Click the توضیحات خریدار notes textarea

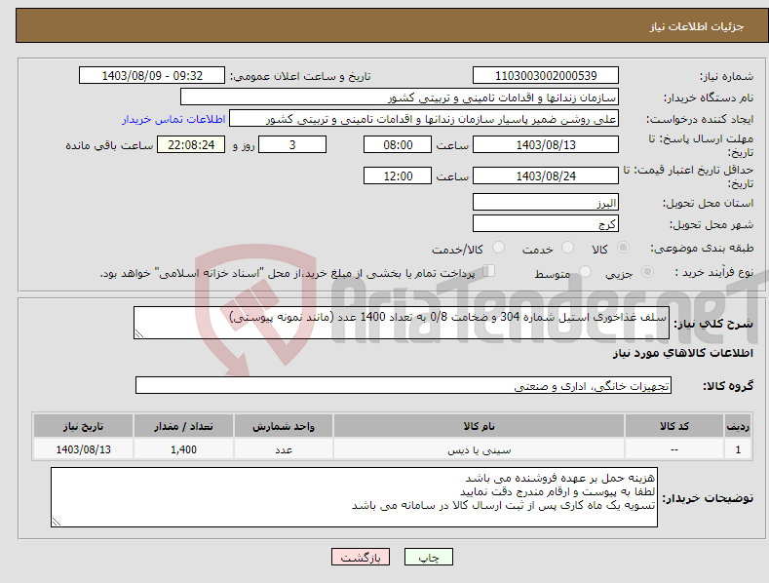point(354,497)
